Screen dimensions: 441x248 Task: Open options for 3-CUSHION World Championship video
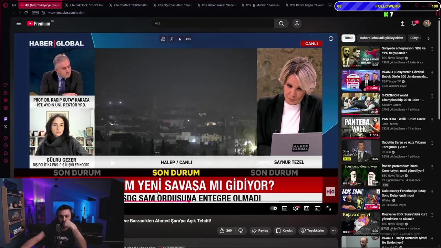[x=432, y=96]
